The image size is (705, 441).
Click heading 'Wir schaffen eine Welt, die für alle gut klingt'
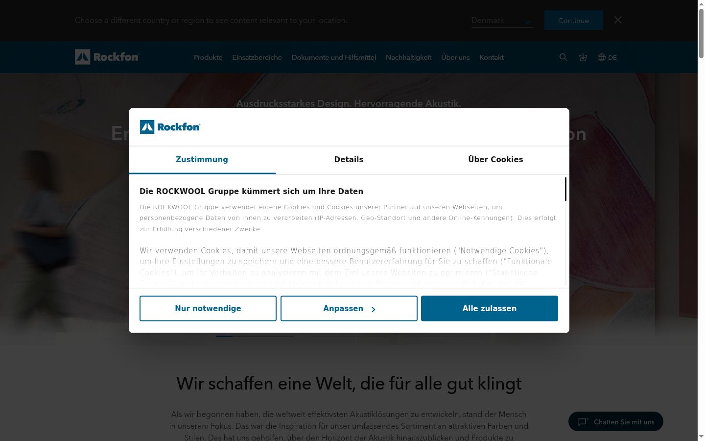tap(349, 383)
